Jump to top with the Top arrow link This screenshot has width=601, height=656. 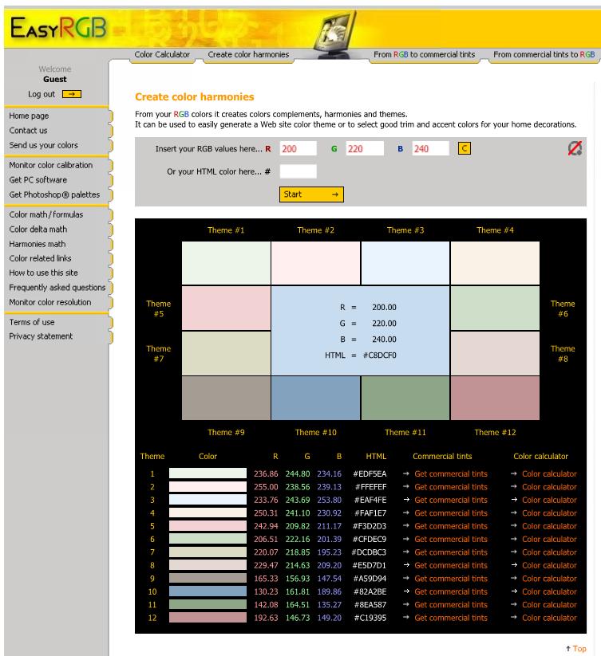(x=575, y=649)
